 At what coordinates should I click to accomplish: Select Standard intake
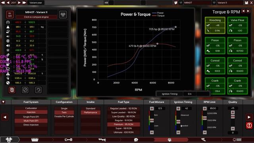click(x=90, y=108)
